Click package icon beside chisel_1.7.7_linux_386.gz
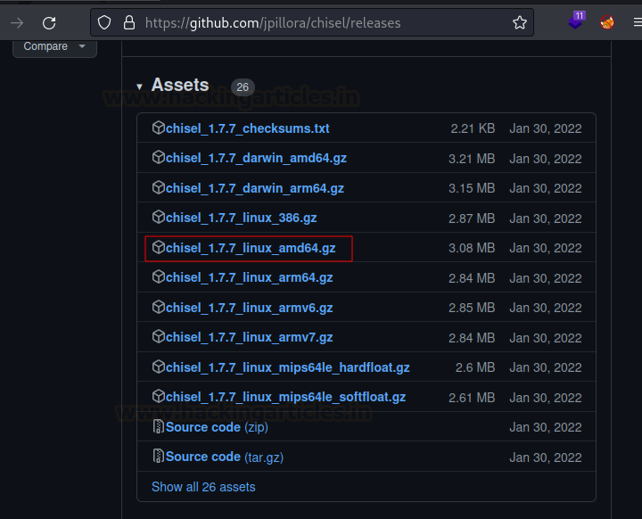The height and width of the screenshot is (519, 642). (x=159, y=217)
